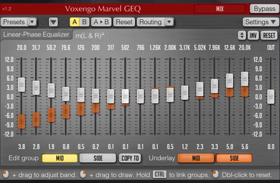Click the 126 Hz band slider handle

81,95
